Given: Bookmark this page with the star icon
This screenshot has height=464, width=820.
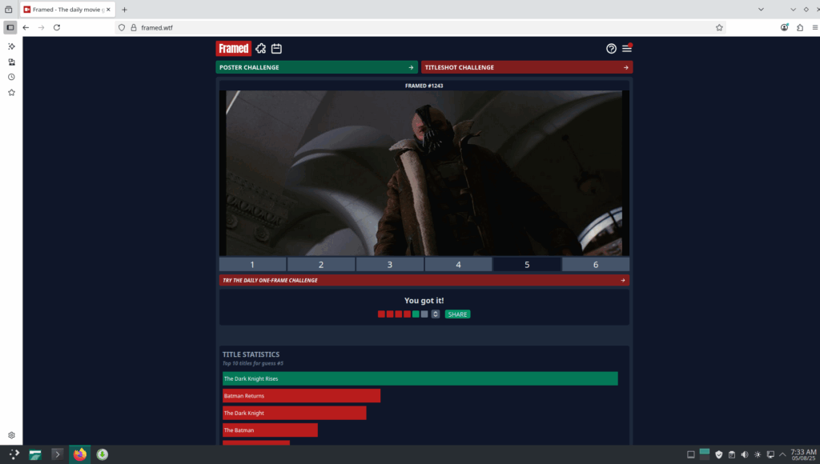Looking at the screenshot, I should [719, 27].
